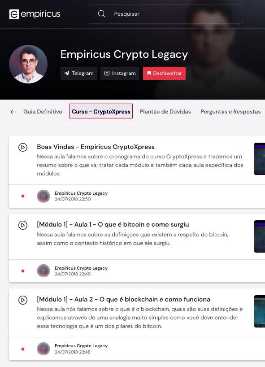
Task: Play the Módulo 1 Aula 2 video icon
Action: pyautogui.click(x=23, y=300)
